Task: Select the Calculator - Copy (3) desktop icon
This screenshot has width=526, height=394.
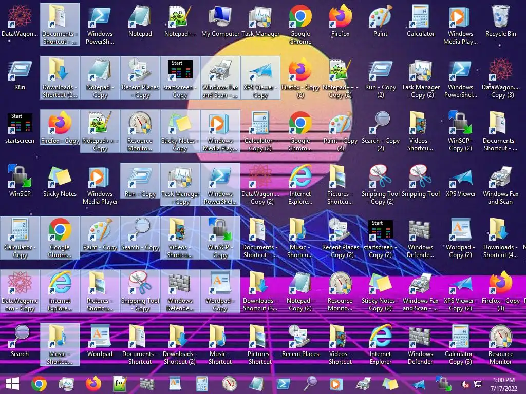Action: [461, 345]
